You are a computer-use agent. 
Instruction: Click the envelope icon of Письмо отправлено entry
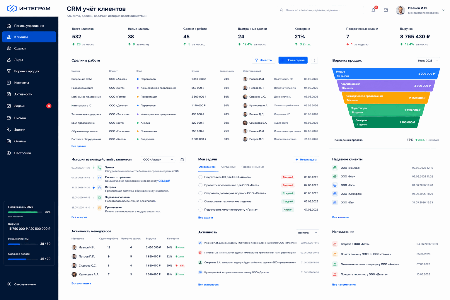click(x=100, y=178)
